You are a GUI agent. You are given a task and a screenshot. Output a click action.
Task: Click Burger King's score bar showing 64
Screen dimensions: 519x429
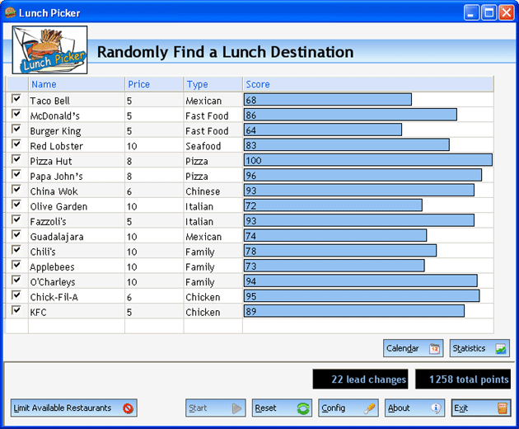tap(323, 130)
